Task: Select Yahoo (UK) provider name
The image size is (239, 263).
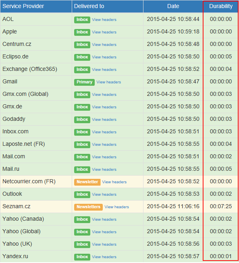Action: click(x=17, y=244)
